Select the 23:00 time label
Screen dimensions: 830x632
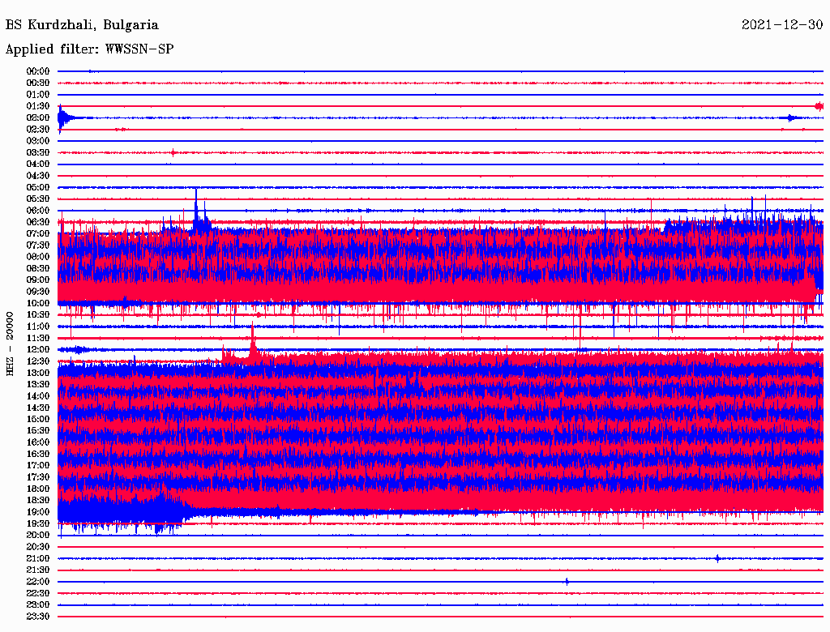(38, 605)
